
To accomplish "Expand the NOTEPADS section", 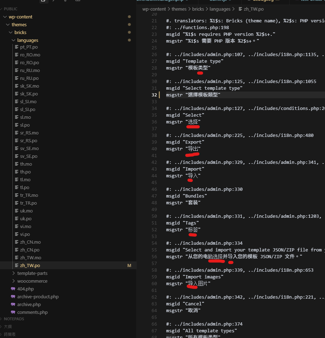I will 14,319.
